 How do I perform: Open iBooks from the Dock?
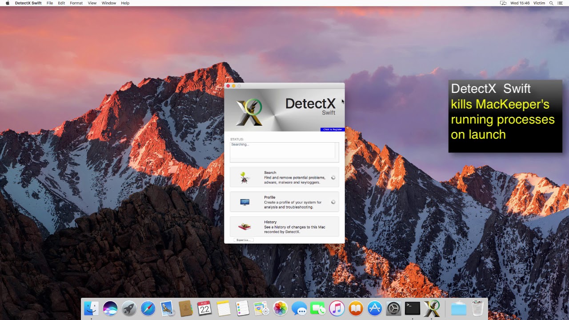(356, 308)
